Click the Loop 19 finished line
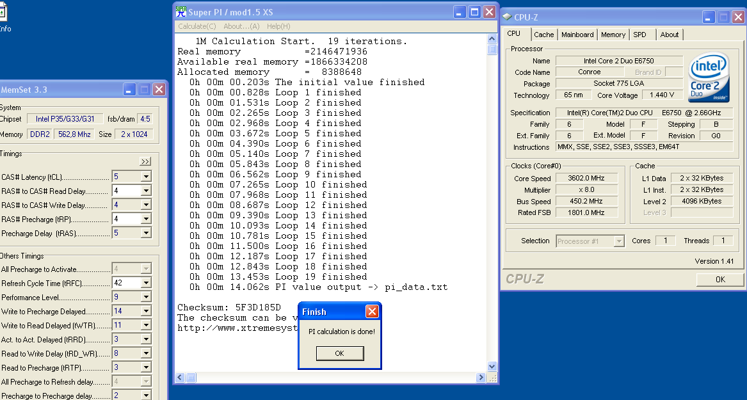This screenshot has height=400, width=747. click(278, 276)
